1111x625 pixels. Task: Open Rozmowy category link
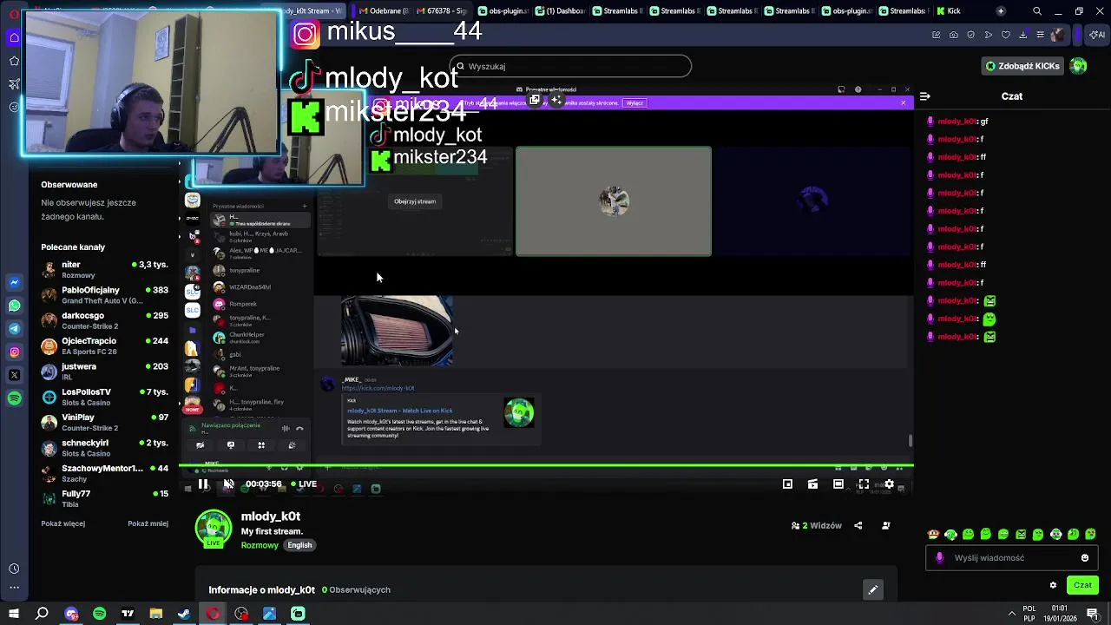point(260,545)
